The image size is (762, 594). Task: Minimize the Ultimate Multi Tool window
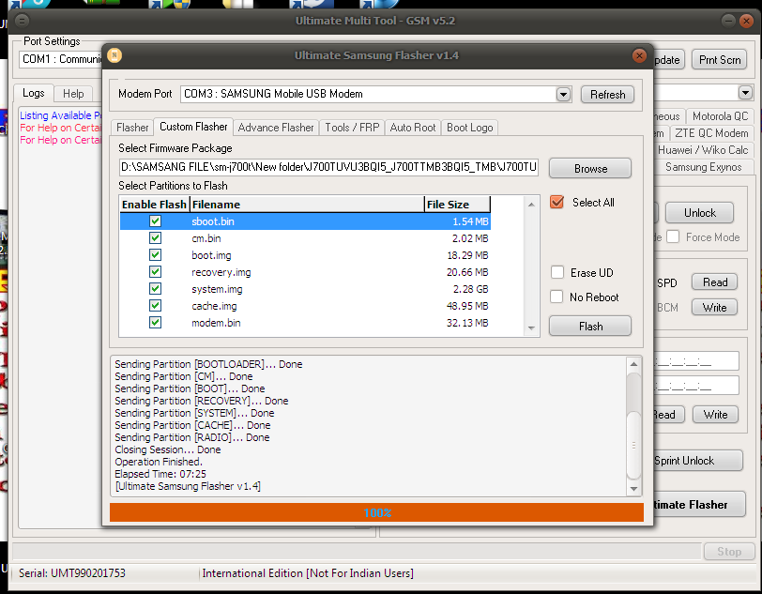pos(728,21)
